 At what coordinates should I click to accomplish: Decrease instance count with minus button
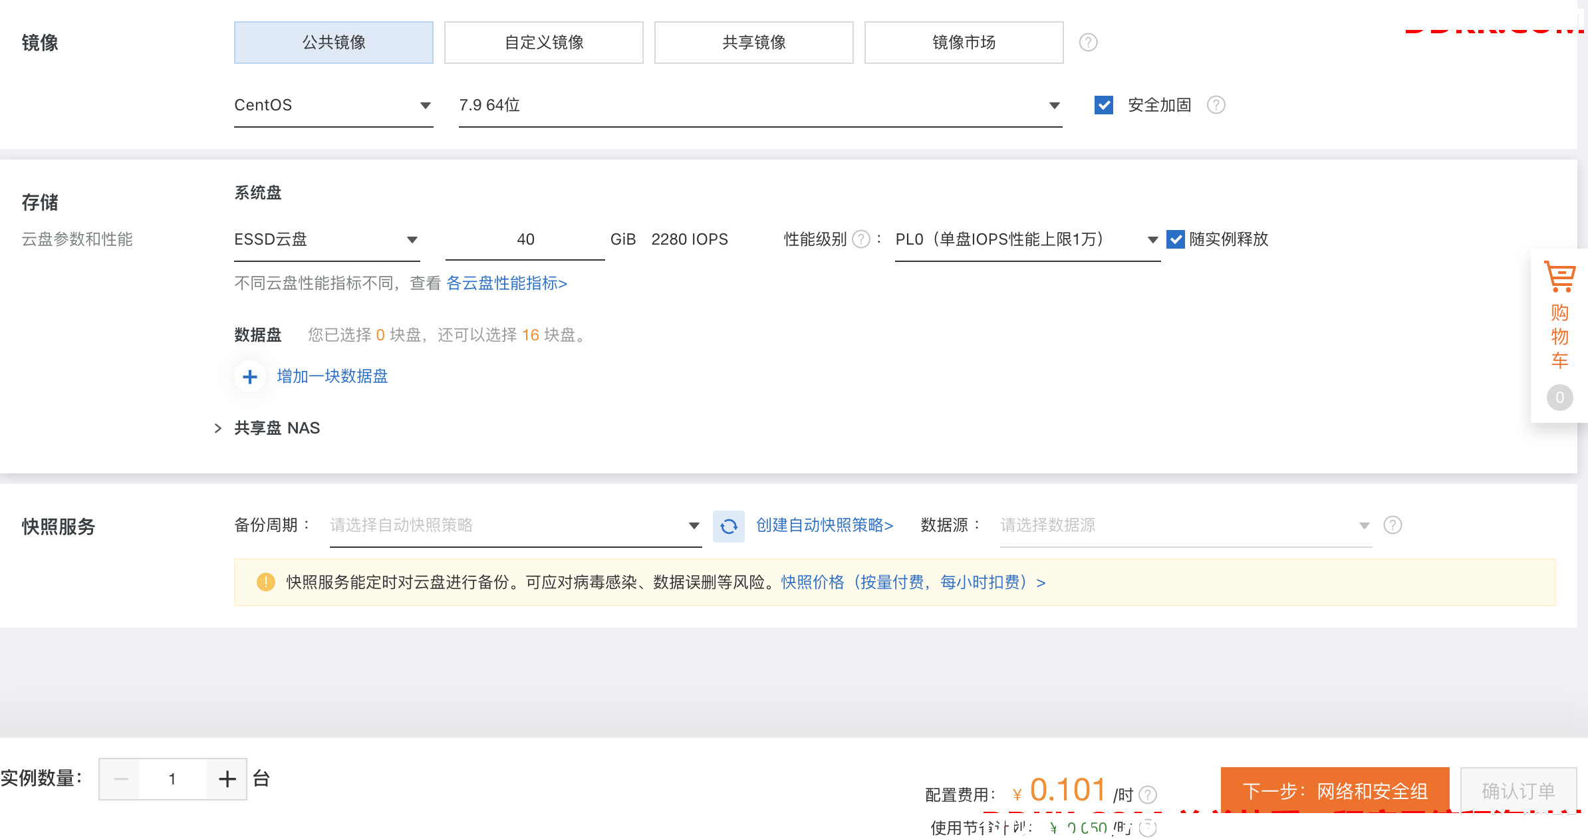coord(120,779)
